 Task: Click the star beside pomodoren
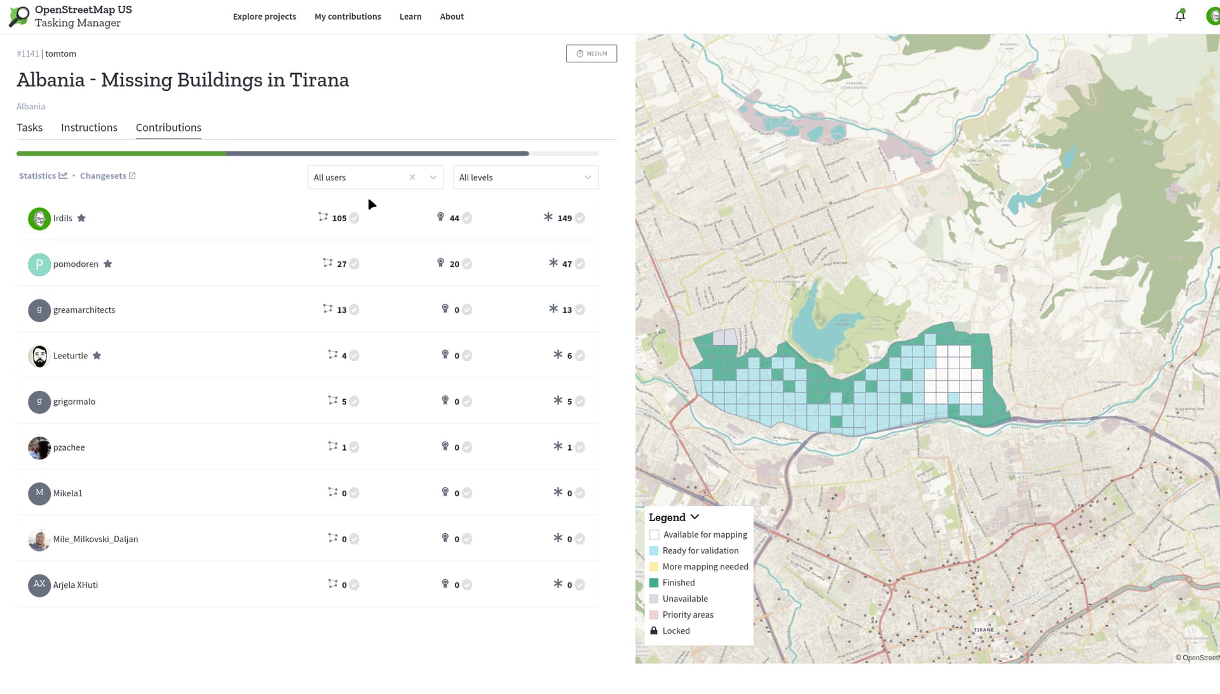pyautogui.click(x=108, y=264)
